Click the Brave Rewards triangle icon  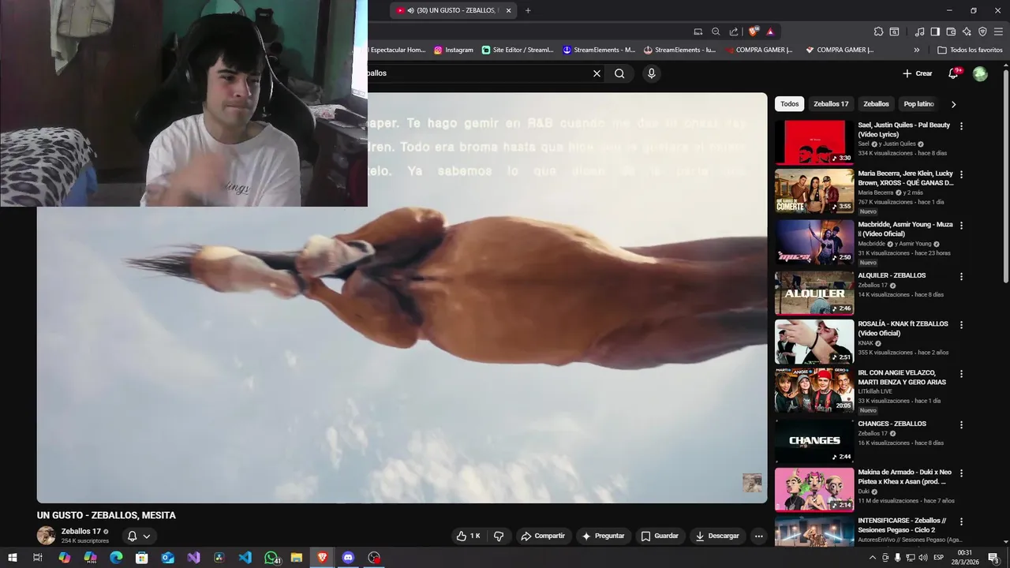click(770, 32)
